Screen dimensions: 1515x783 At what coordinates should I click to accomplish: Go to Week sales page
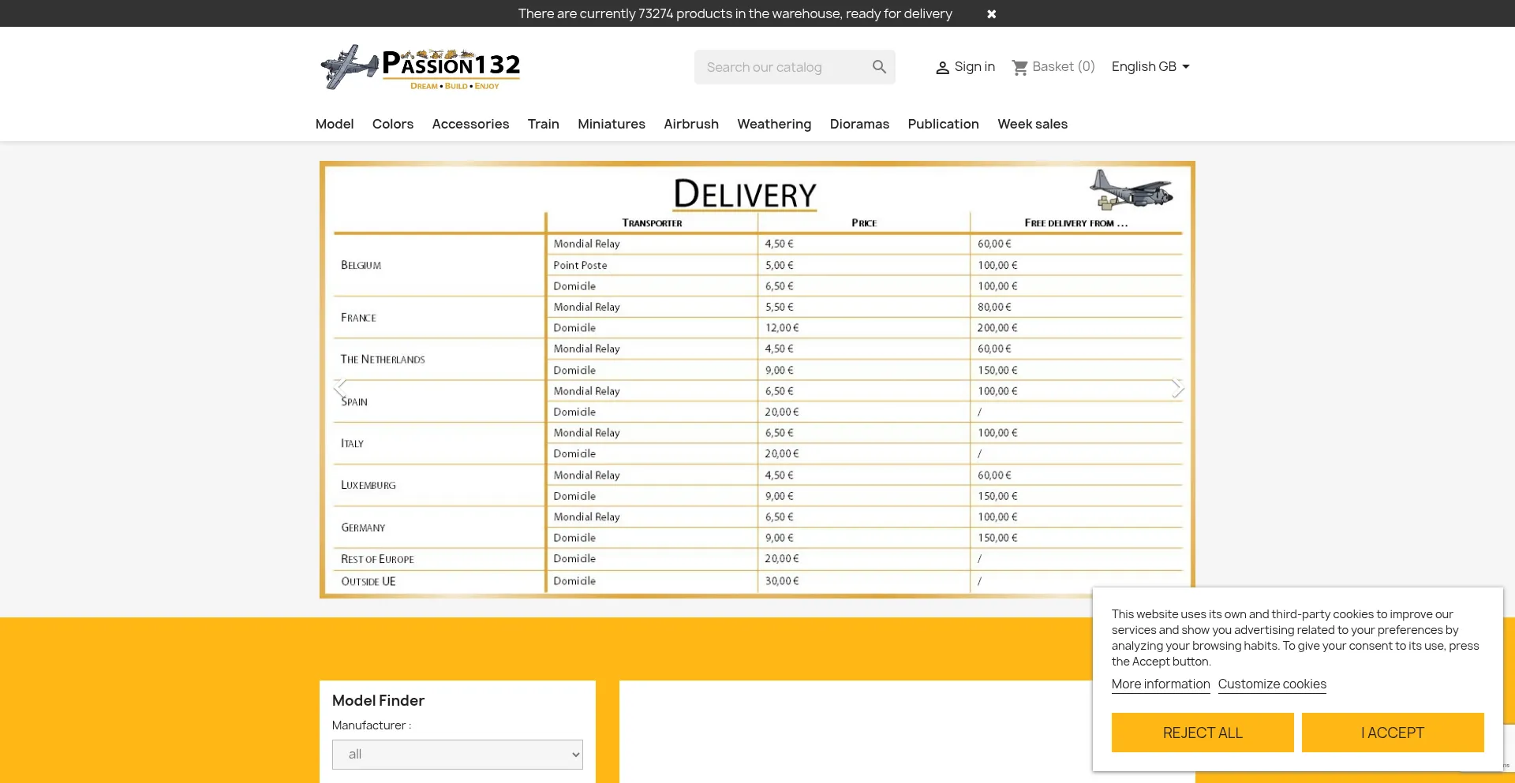tap(1032, 125)
